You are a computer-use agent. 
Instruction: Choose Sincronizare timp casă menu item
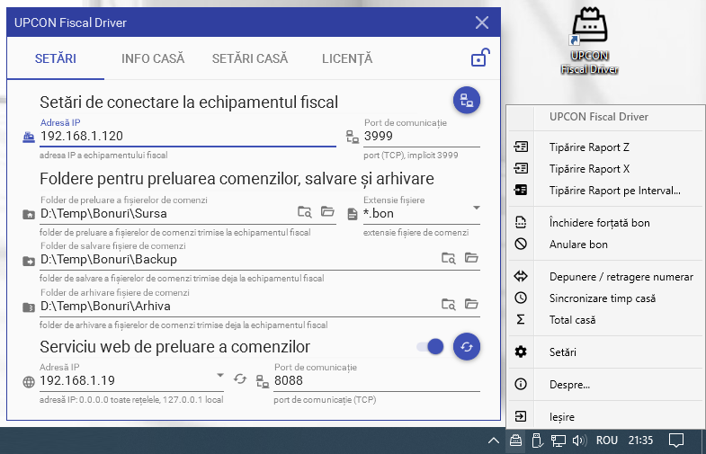[606, 298]
